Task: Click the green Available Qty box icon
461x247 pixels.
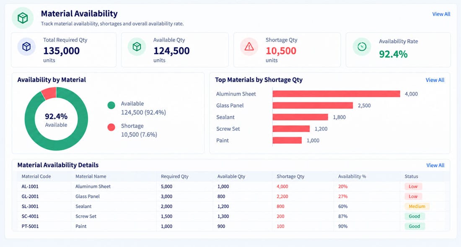Action: (137, 47)
